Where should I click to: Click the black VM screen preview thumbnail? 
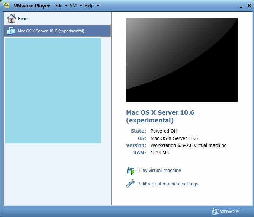click(182, 60)
